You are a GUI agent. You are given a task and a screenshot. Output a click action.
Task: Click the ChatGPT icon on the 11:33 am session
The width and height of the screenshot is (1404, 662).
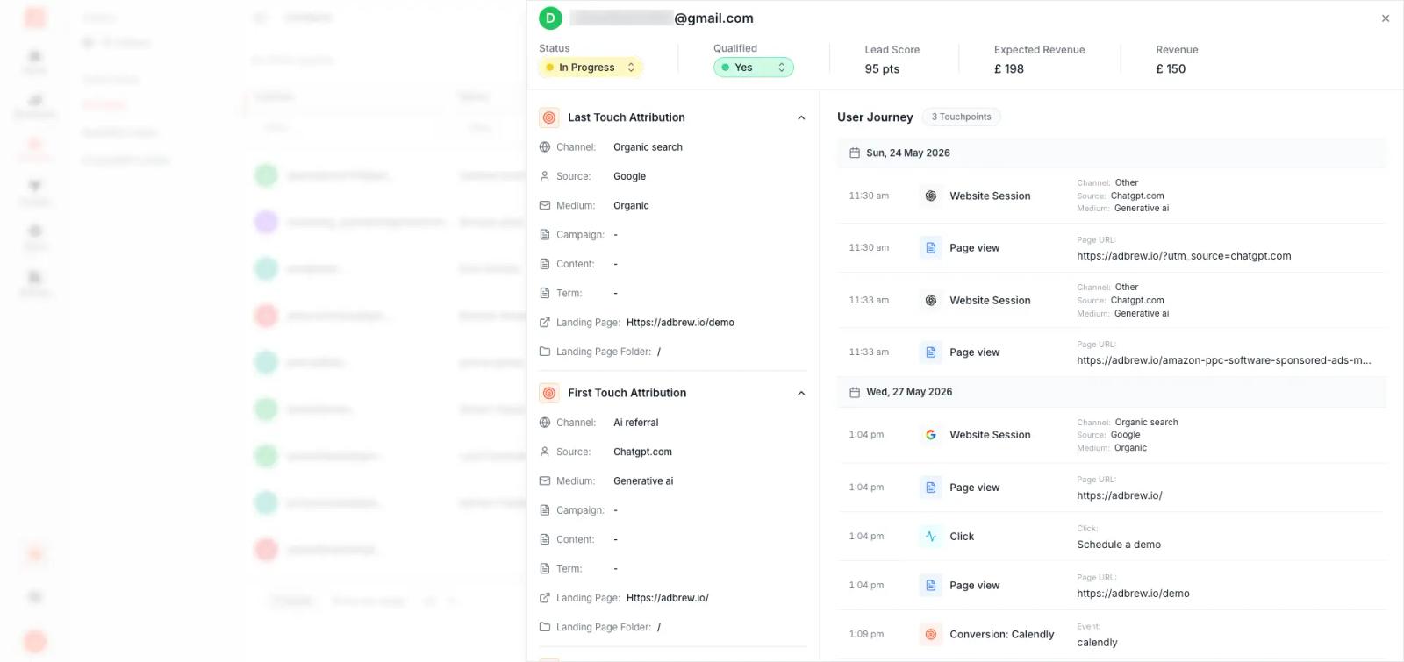[x=931, y=301]
